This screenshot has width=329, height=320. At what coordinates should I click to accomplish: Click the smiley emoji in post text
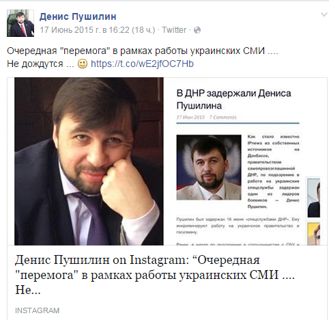[x=83, y=64]
